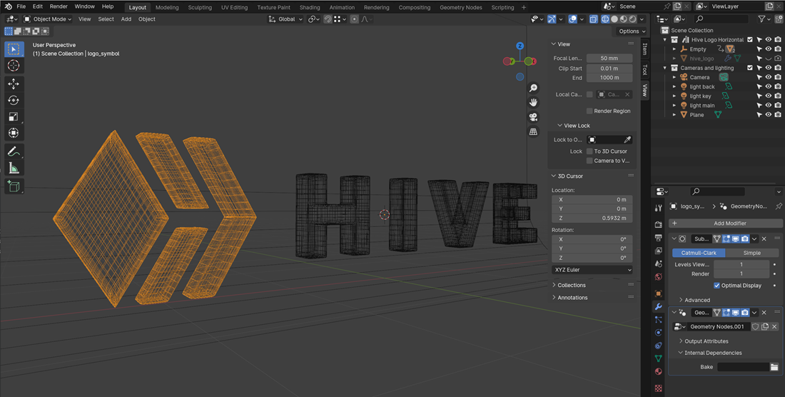This screenshot has height=397, width=785.
Task: Expand the Collections panel
Action: click(x=571, y=285)
